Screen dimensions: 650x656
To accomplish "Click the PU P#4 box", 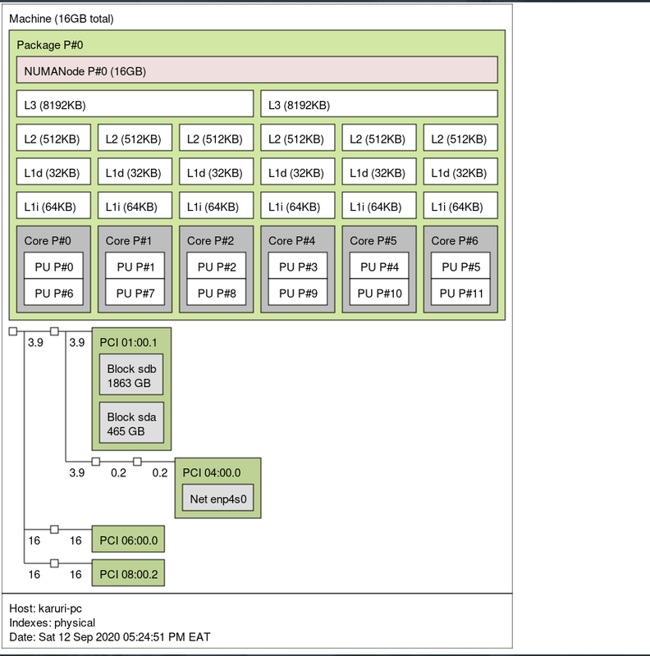I will [x=379, y=266].
